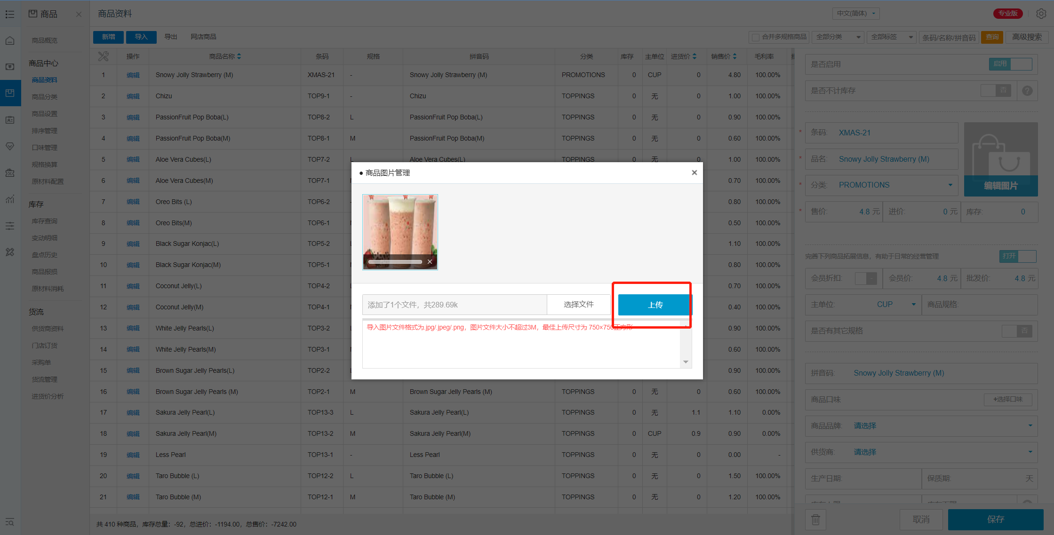Open 商品分类 in the left menu
The width and height of the screenshot is (1054, 535).
pos(45,97)
